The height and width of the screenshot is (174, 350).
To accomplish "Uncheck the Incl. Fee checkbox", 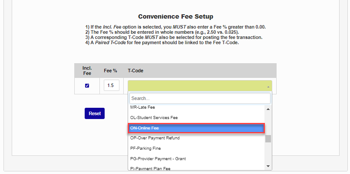I will point(87,86).
